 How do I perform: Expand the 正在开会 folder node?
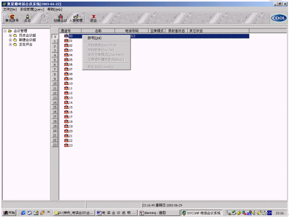pyautogui.click(x=10, y=45)
